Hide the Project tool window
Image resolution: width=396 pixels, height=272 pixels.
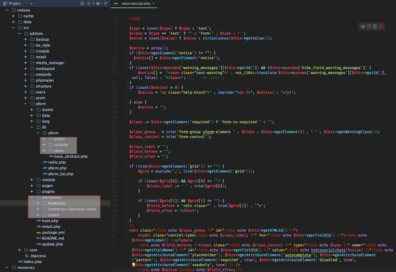(x=106, y=3)
